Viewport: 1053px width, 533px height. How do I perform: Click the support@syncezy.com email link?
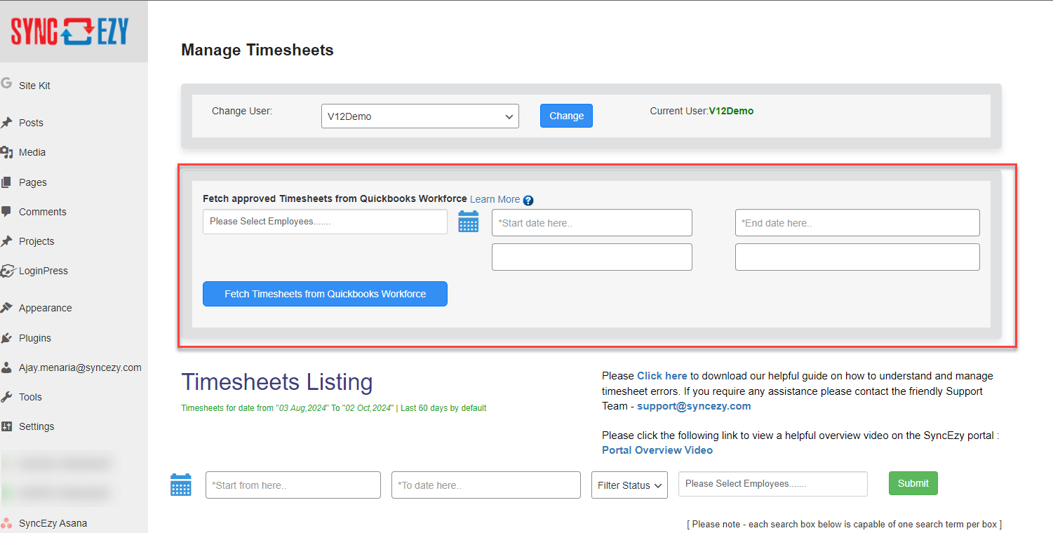pyautogui.click(x=694, y=406)
